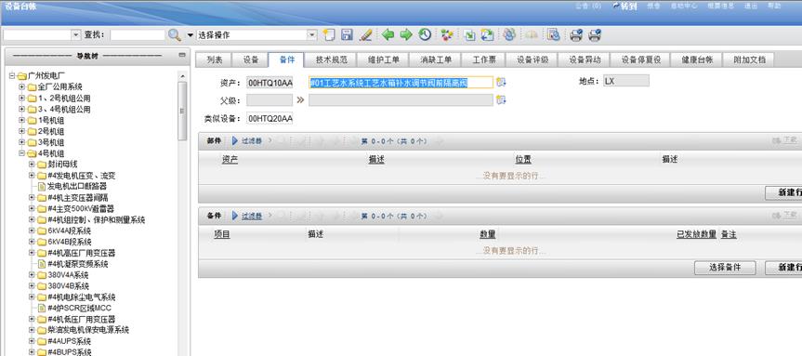802x356 pixels.
Task: Expand the 封闭母线 tree node
Action: [32, 165]
